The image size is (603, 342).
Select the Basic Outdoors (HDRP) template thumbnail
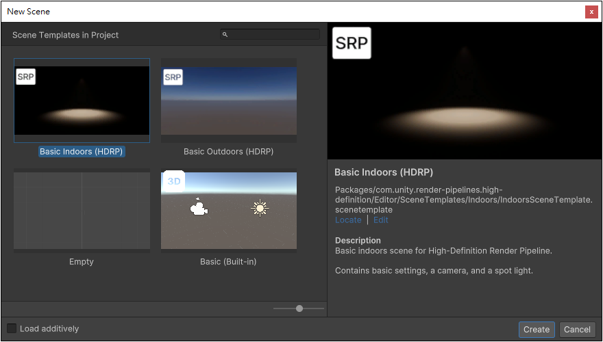tap(229, 101)
